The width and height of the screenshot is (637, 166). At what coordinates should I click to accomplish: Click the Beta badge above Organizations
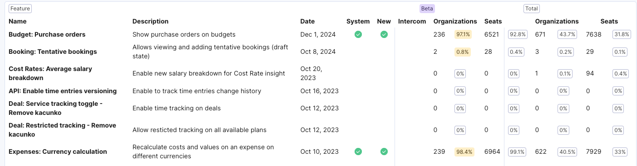coord(427,8)
